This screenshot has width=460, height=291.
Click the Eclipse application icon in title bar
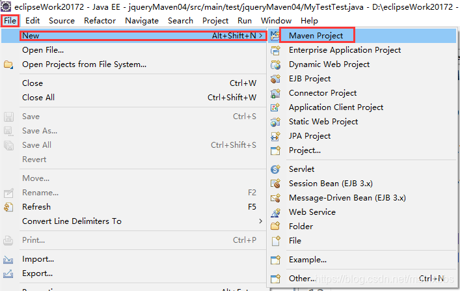pos(6,6)
